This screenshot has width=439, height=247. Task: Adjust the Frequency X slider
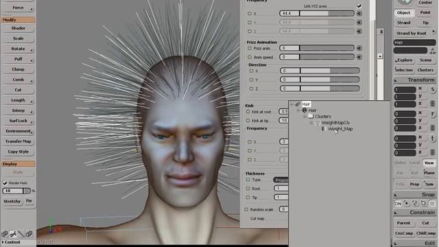click(317, 14)
